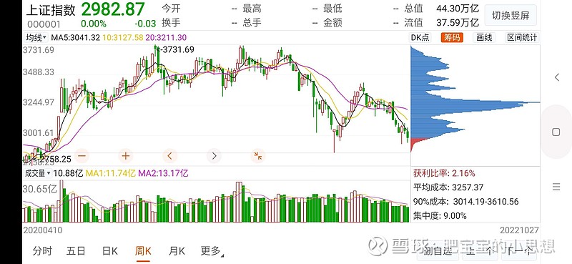Tap the Android back chevron

pyautogui.click(x=556, y=77)
